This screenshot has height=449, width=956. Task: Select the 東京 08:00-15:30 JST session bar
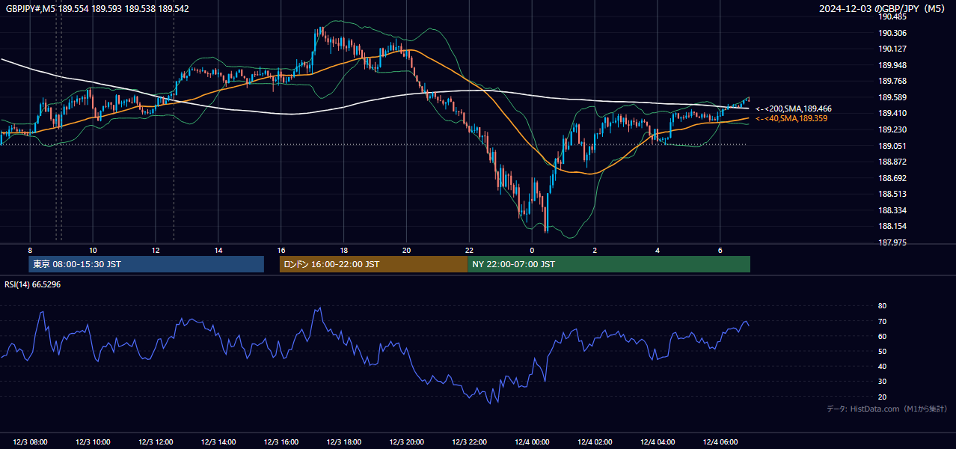pyautogui.click(x=147, y=264)
